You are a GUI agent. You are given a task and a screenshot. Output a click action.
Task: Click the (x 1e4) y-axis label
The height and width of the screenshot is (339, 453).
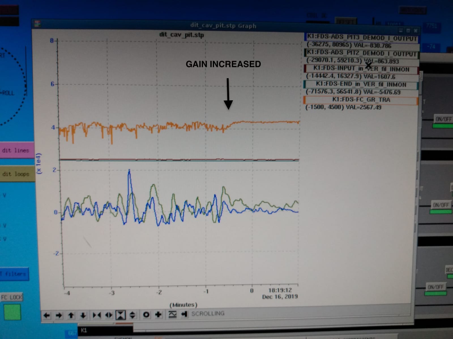click(x=39, y=164)
